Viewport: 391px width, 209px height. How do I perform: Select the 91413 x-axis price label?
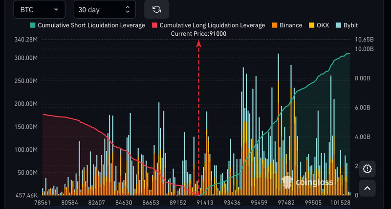pyautogui.click(x=204, y=202)
